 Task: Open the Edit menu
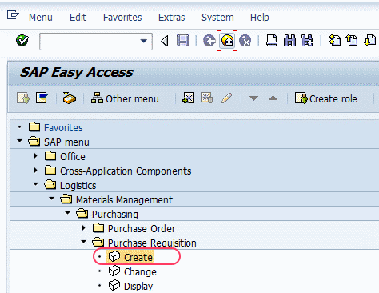pos(78,18)
